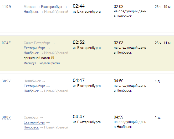Click Ноябрьск link in the Оренбург route

31,127
